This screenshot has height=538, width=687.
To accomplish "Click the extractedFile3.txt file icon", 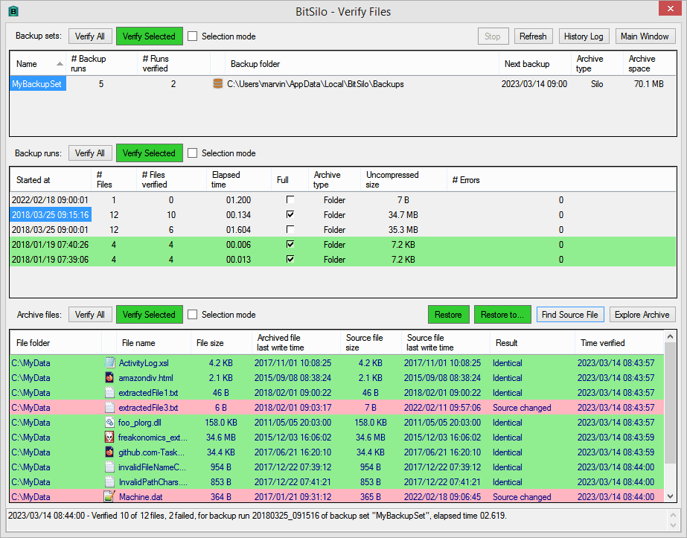I will tap(110, 408).
